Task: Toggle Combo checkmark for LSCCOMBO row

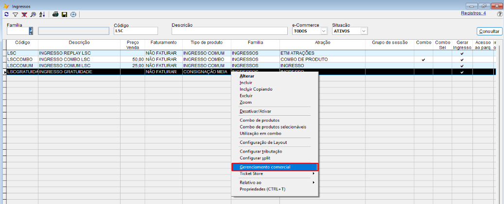Action: pyautogui.click(x=423, y=60)
